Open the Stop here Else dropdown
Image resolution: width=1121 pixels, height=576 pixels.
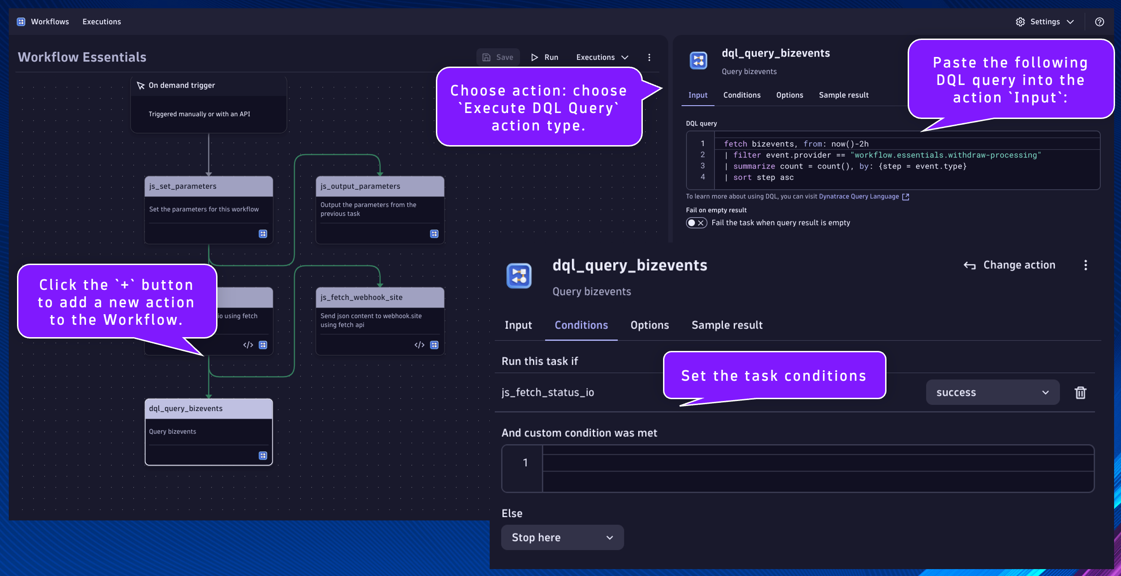click(562, 537)
